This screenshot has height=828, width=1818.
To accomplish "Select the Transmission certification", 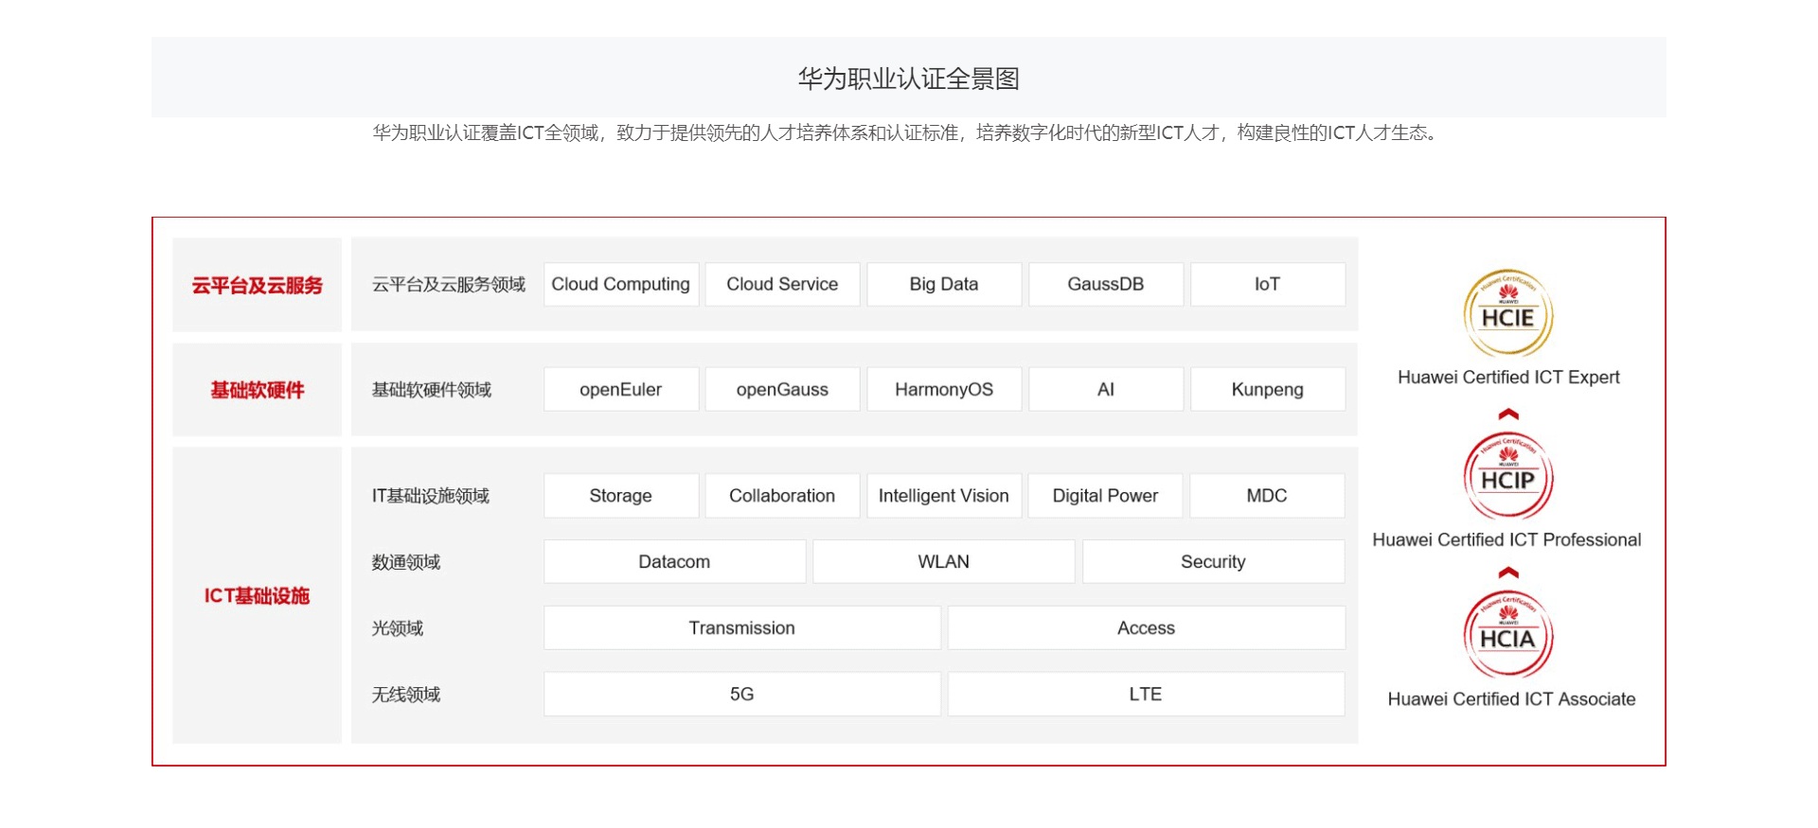I will point(742,627).
